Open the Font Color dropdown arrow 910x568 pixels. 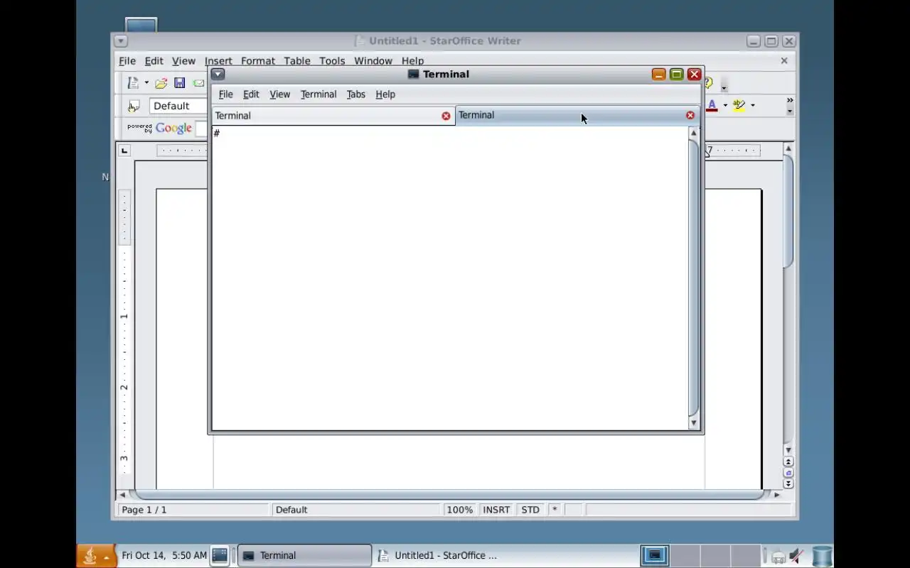(725, 106)
